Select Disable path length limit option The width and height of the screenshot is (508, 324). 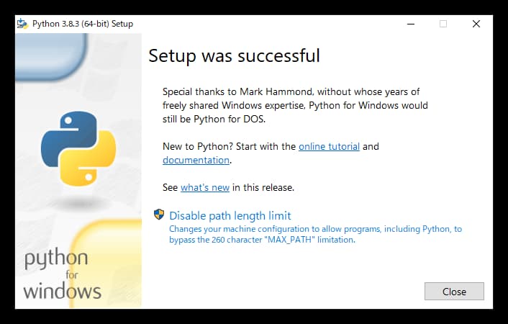pyautogui.click(x=230, y=216)
